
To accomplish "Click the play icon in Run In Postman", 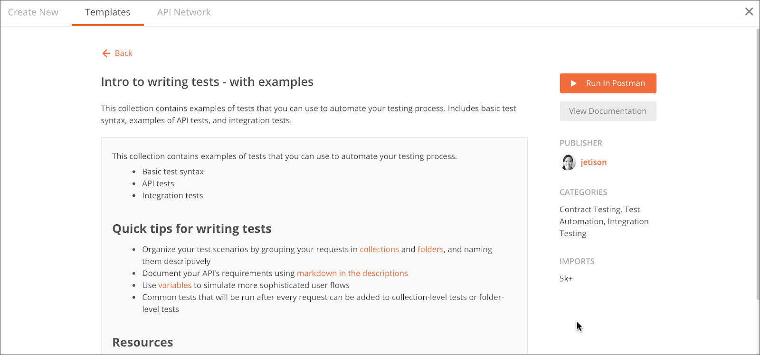I will click(574, 83).
